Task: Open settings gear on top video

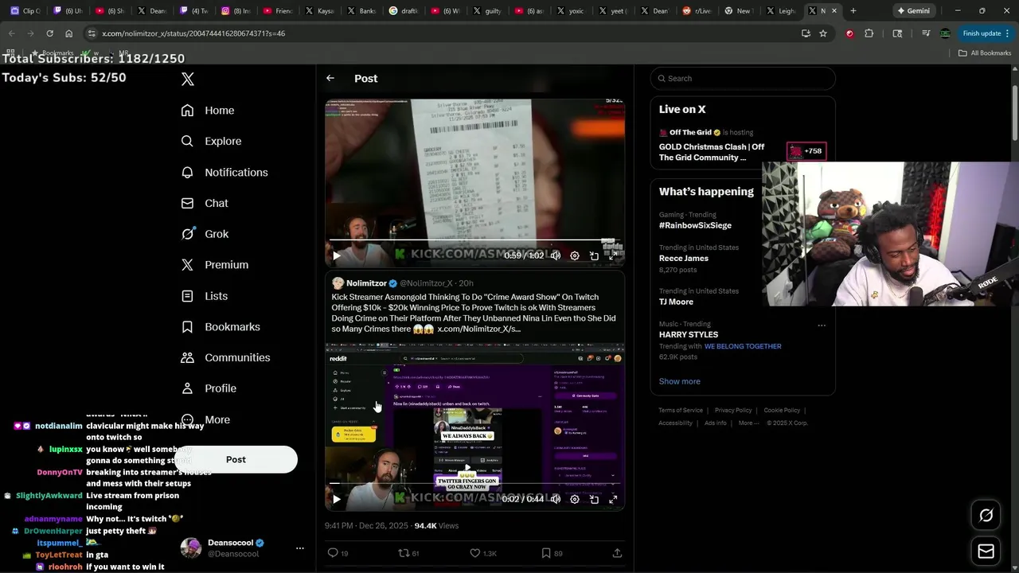Action: tap(575, 255)
